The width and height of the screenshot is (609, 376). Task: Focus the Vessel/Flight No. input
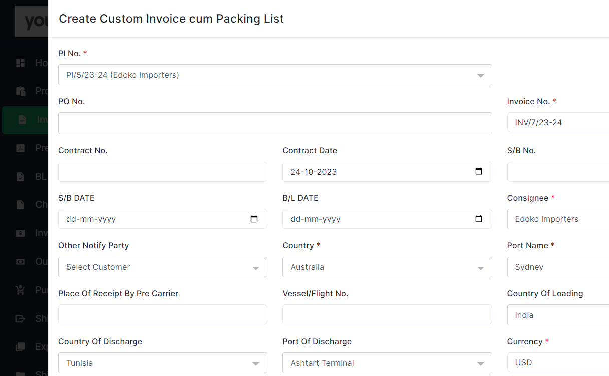(387, 314)
